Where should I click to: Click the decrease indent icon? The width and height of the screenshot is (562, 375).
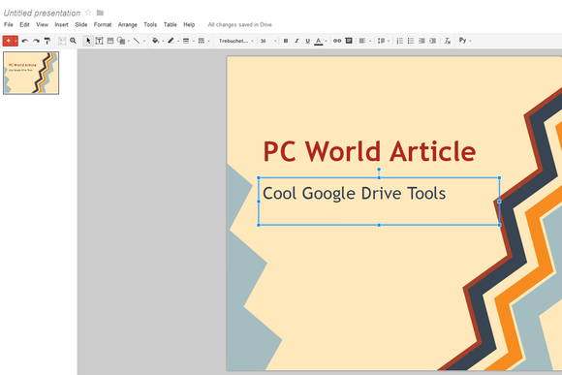pyautogui.click(x=421, y=41)
